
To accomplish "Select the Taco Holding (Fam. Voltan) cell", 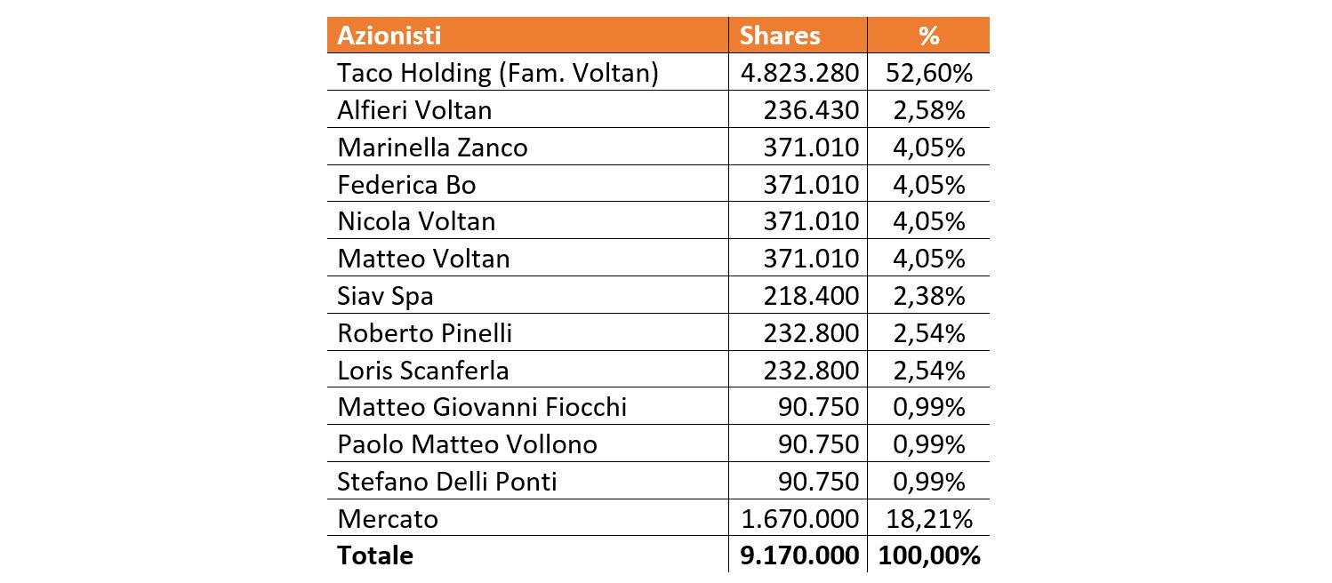I will click(527, 72).
